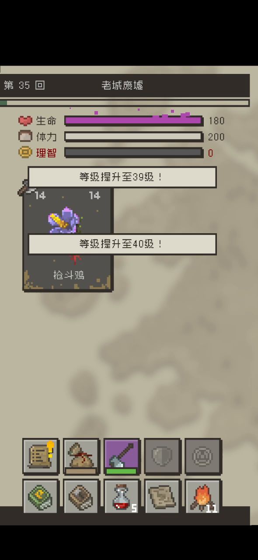This screenshot has height=560, width=258.
Task: Tap the gold coin icon beside 理智
Action: point(25,152)
